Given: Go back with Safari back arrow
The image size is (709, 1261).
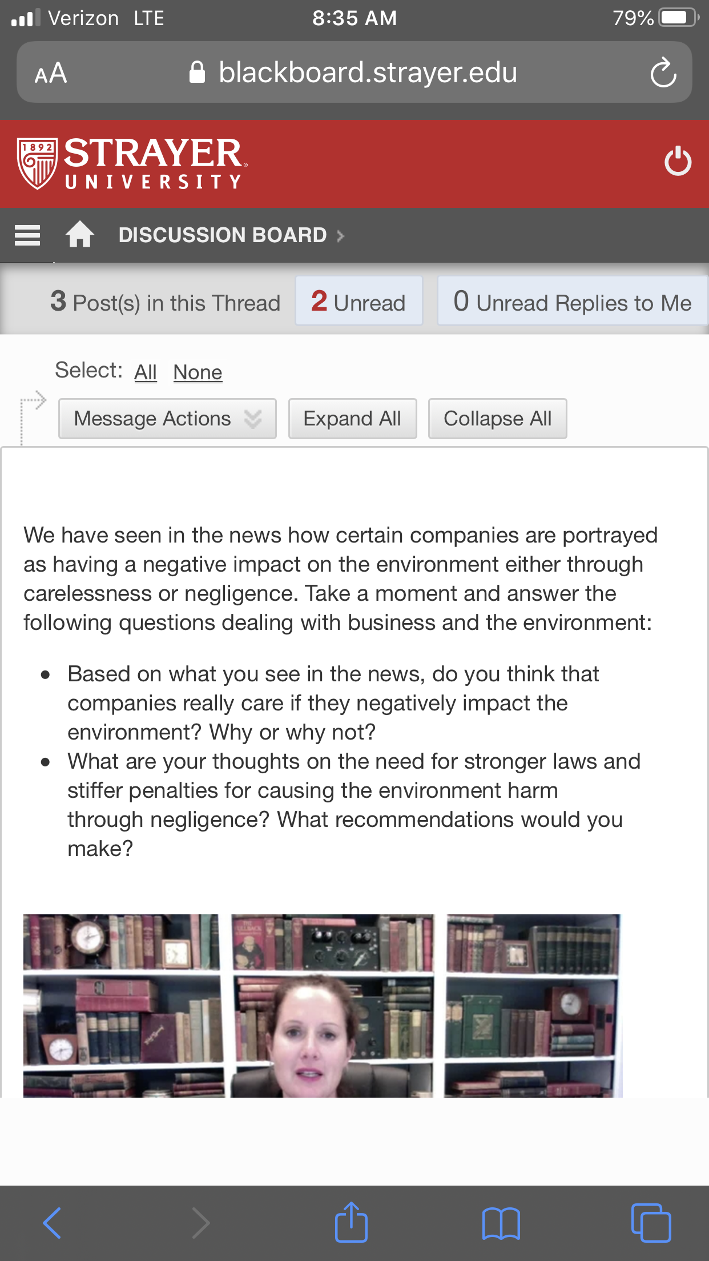Looking at the screenshot, I should click(52, 1223).
